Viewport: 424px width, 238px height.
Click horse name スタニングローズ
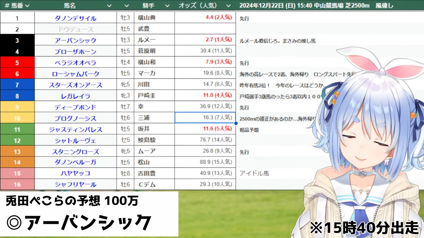click(x=76, y=152)
